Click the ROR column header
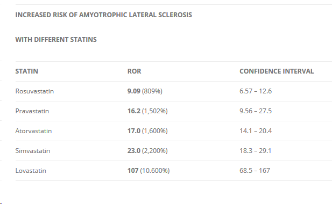The image size is (332, 204). click(134, 71)
